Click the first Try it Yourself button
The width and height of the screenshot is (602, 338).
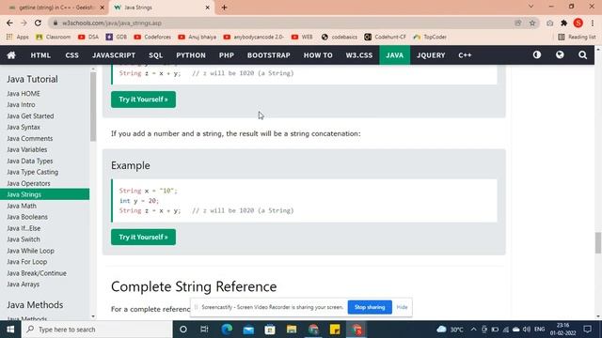143,100
